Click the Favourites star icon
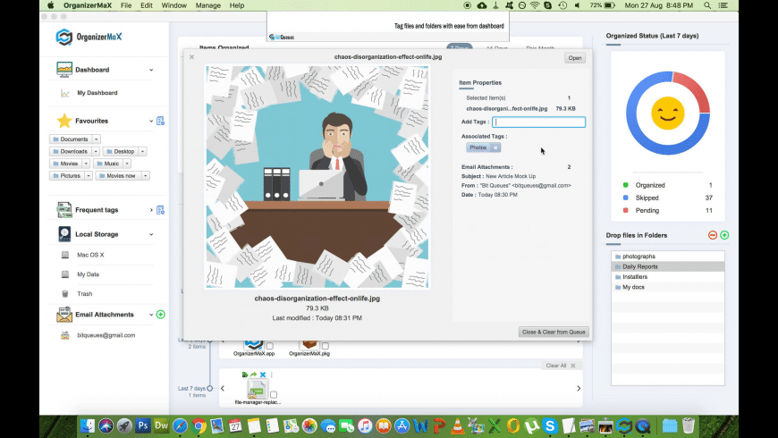Image resolution: width=778 pixels, height=438 pixels. pos(64,121)
